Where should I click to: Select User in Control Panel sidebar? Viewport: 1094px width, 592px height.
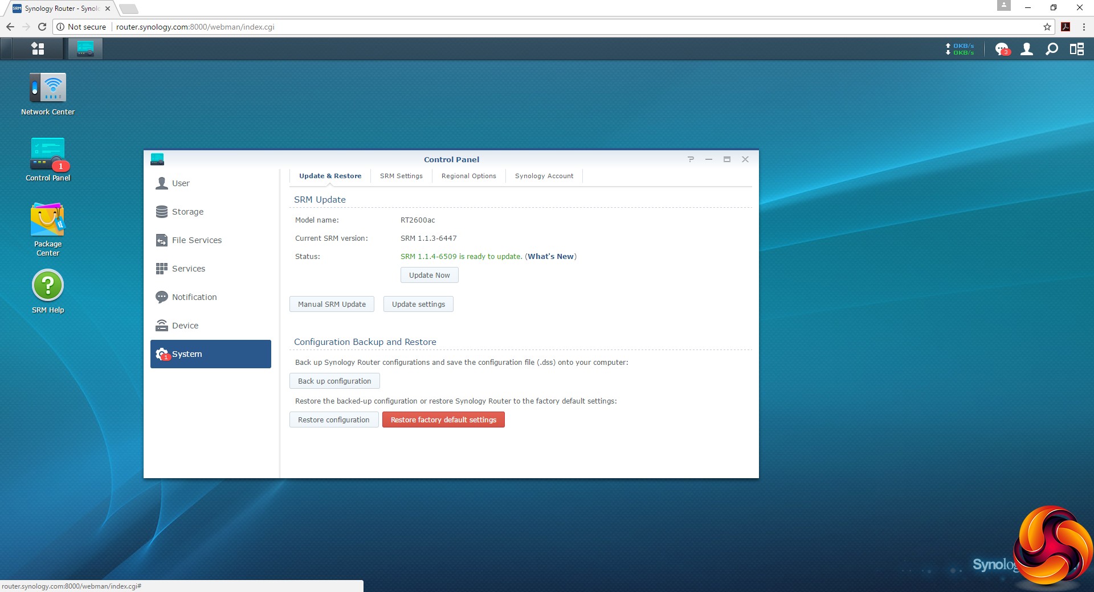pos(211,183)
